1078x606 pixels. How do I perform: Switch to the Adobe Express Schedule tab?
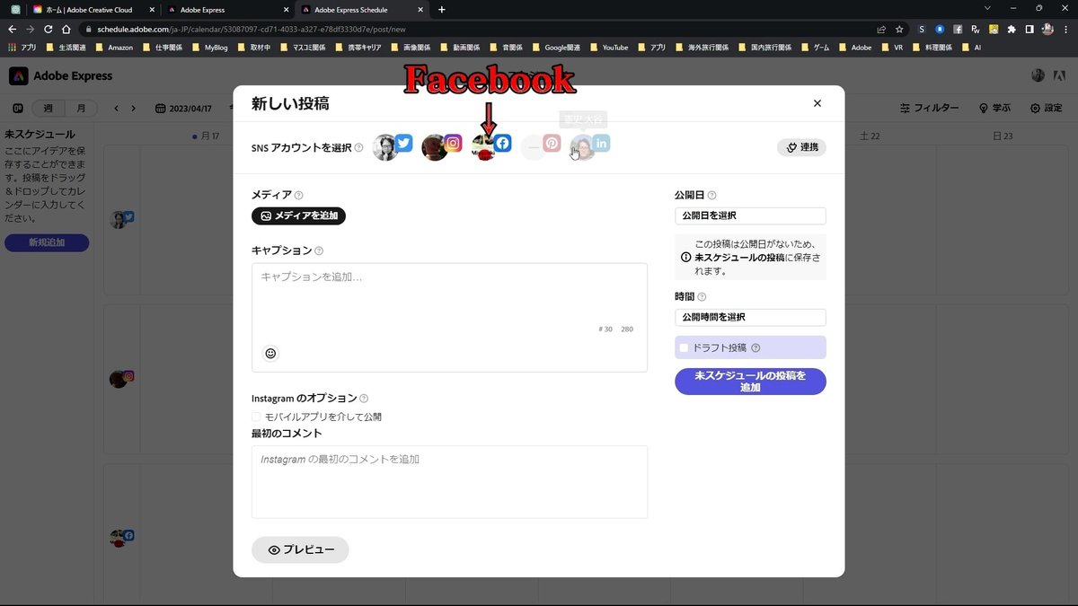coord(361,10)
